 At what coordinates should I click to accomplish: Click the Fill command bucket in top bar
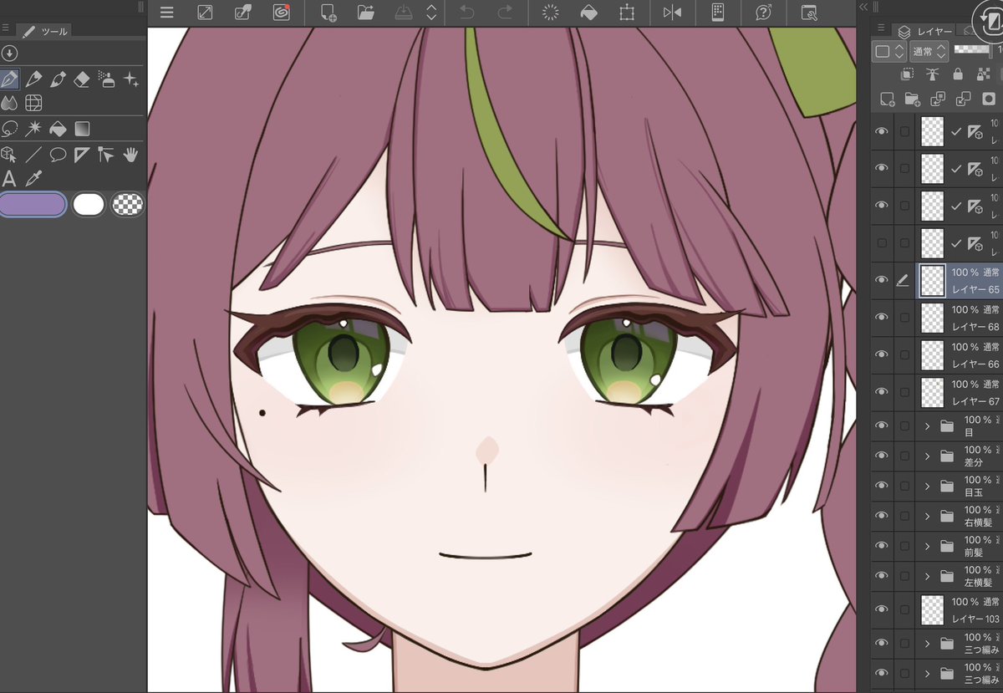click(x=588, y=13)
